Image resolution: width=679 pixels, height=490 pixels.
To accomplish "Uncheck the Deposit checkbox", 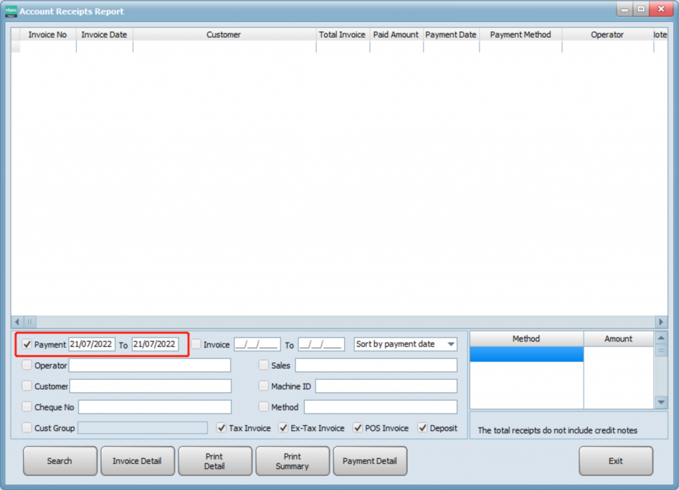I will [422, 428].
